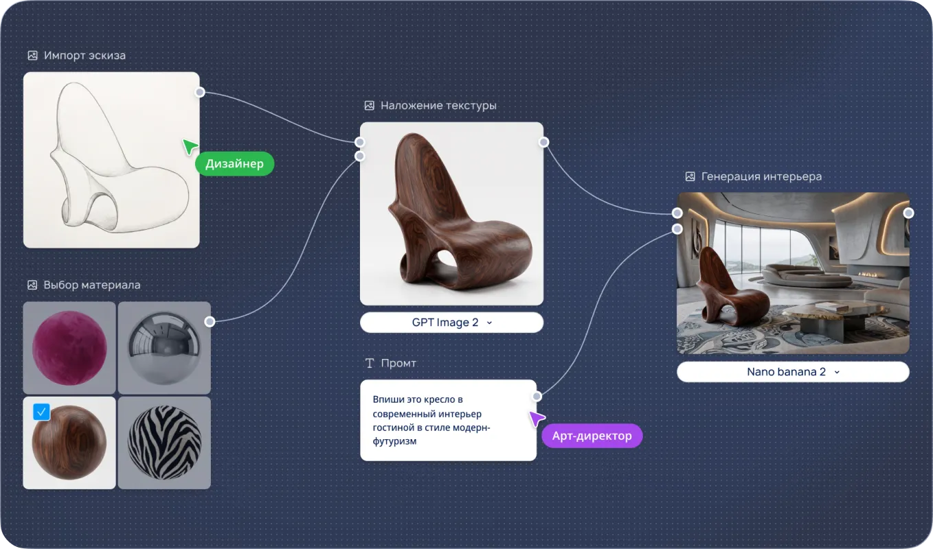Open the generated living room interior image
Viewport: 933px width, 549px height.
tap(793, 273)
